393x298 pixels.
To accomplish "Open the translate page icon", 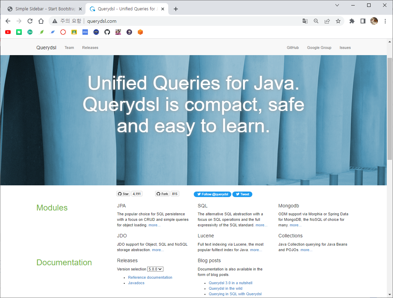I will coord(305,21).
